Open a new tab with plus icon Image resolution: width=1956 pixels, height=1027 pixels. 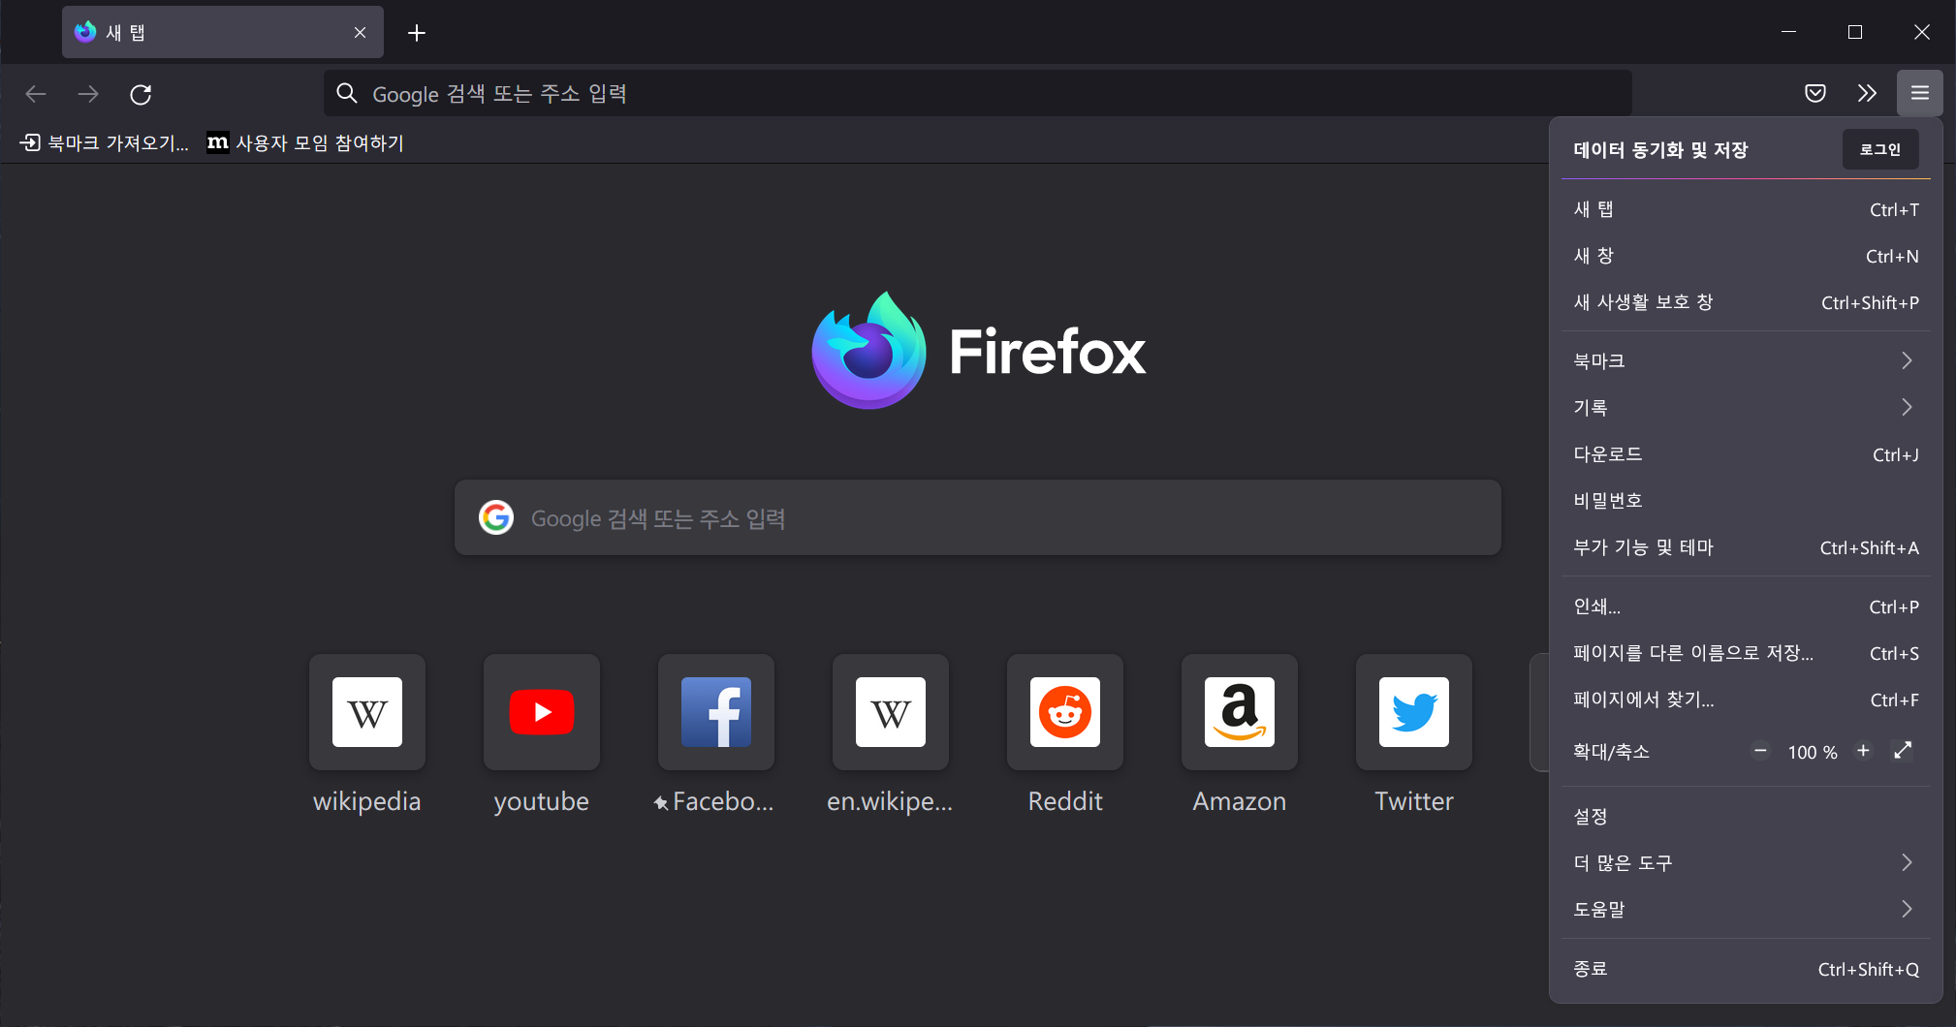point(417,33)
